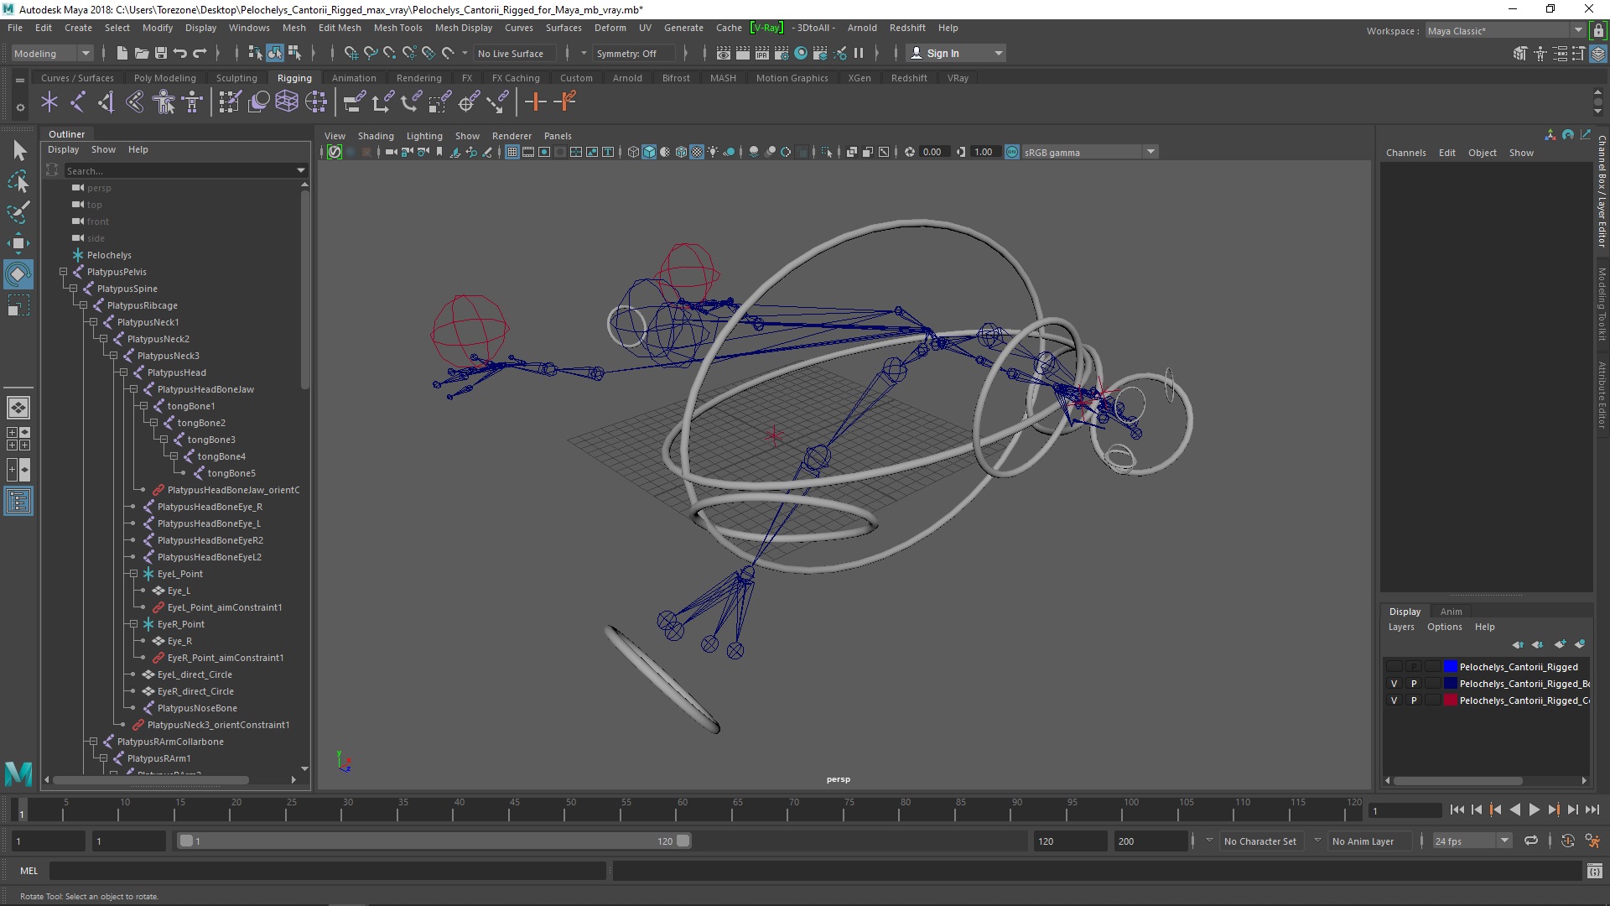Image resolution: width=1610 pixels, height=906 pixels.
Task: Click the IPR render icon
Action: pyautogui.click(x=761, y=54)
